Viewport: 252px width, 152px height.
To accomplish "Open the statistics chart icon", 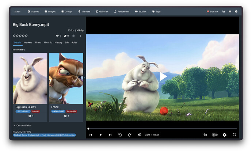I will [x=224, y=12].
